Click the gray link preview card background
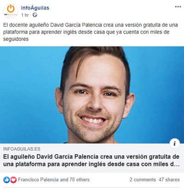Image resolution: width=184 pixels, height=188 pixels. (92, 157)
